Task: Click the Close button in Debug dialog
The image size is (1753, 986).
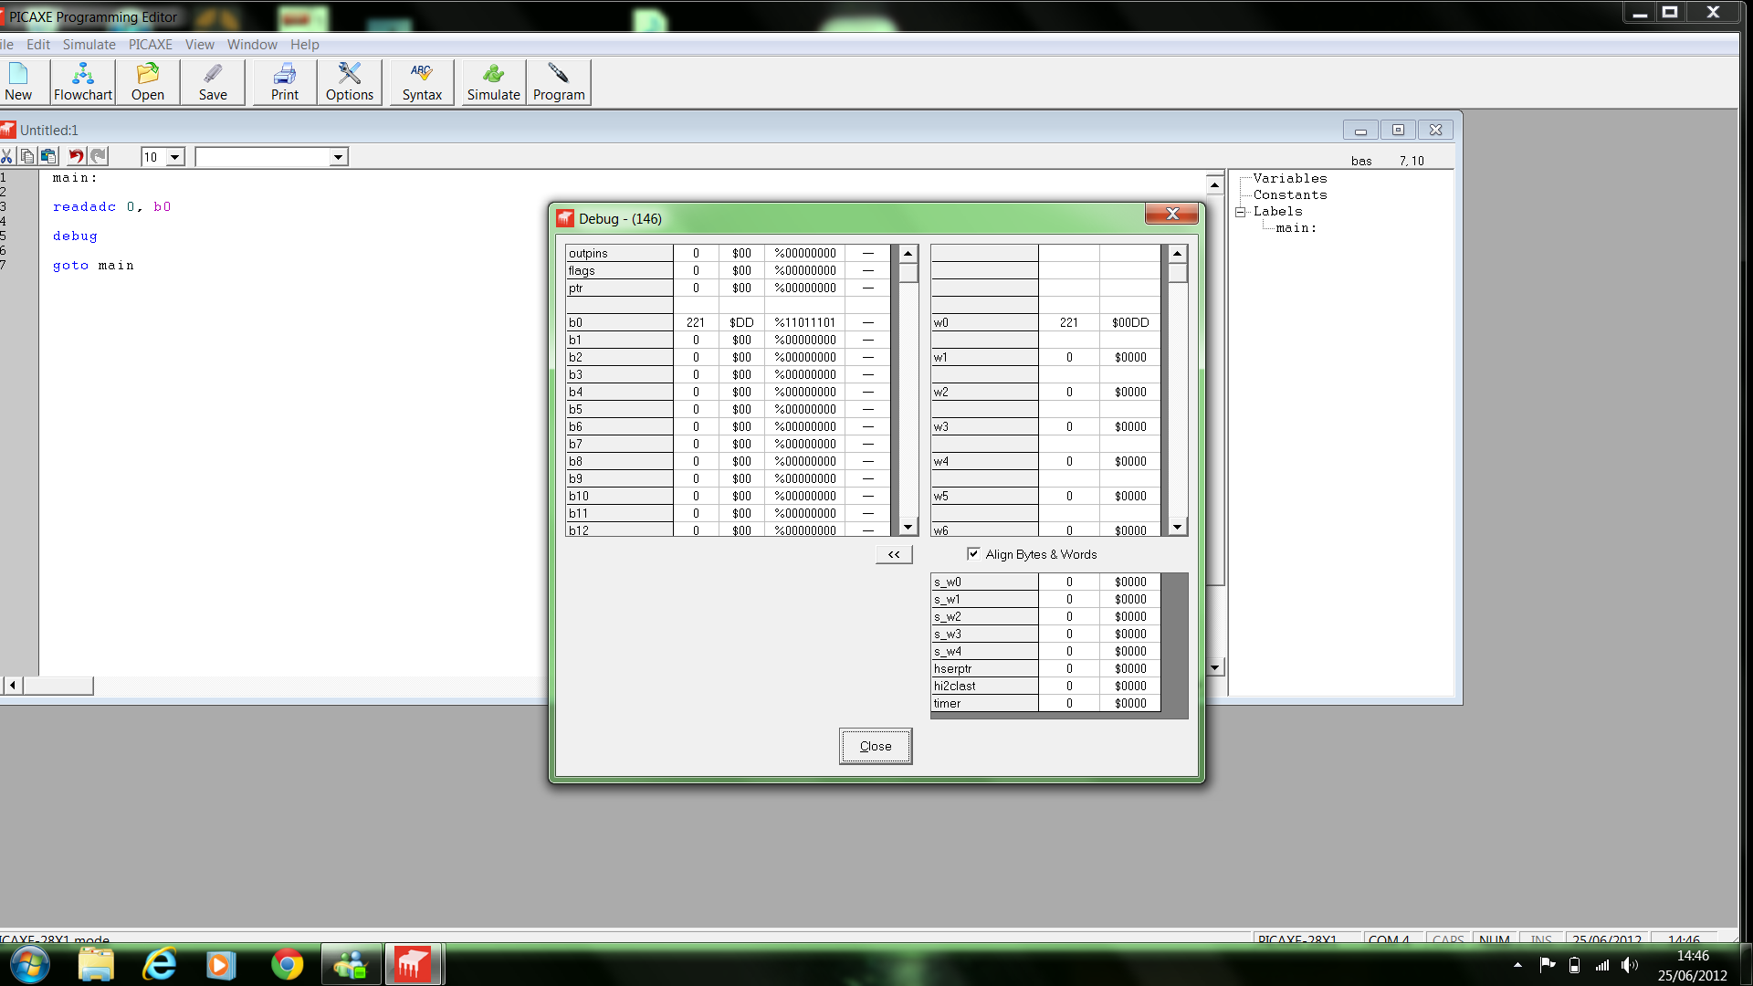Action: (876, 746)
